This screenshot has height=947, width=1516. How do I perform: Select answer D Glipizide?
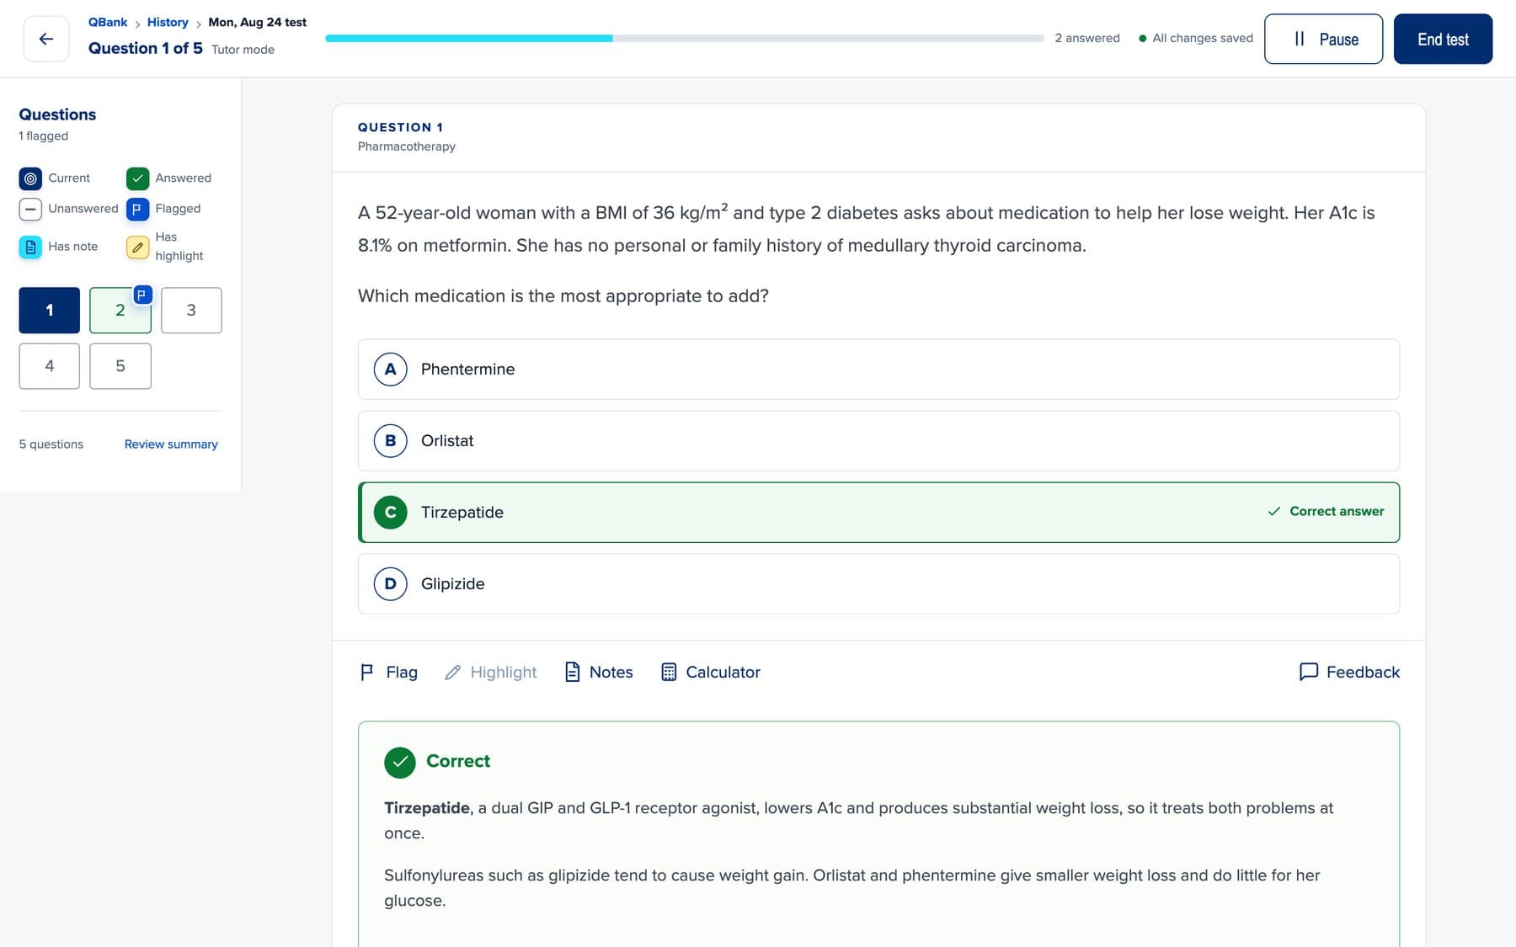878,584
